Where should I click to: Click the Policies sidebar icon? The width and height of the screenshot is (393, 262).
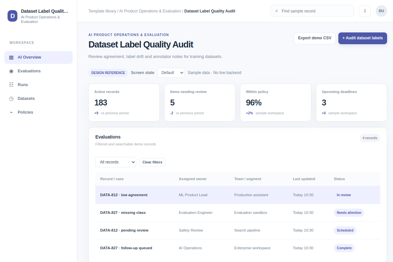point(11,112)
